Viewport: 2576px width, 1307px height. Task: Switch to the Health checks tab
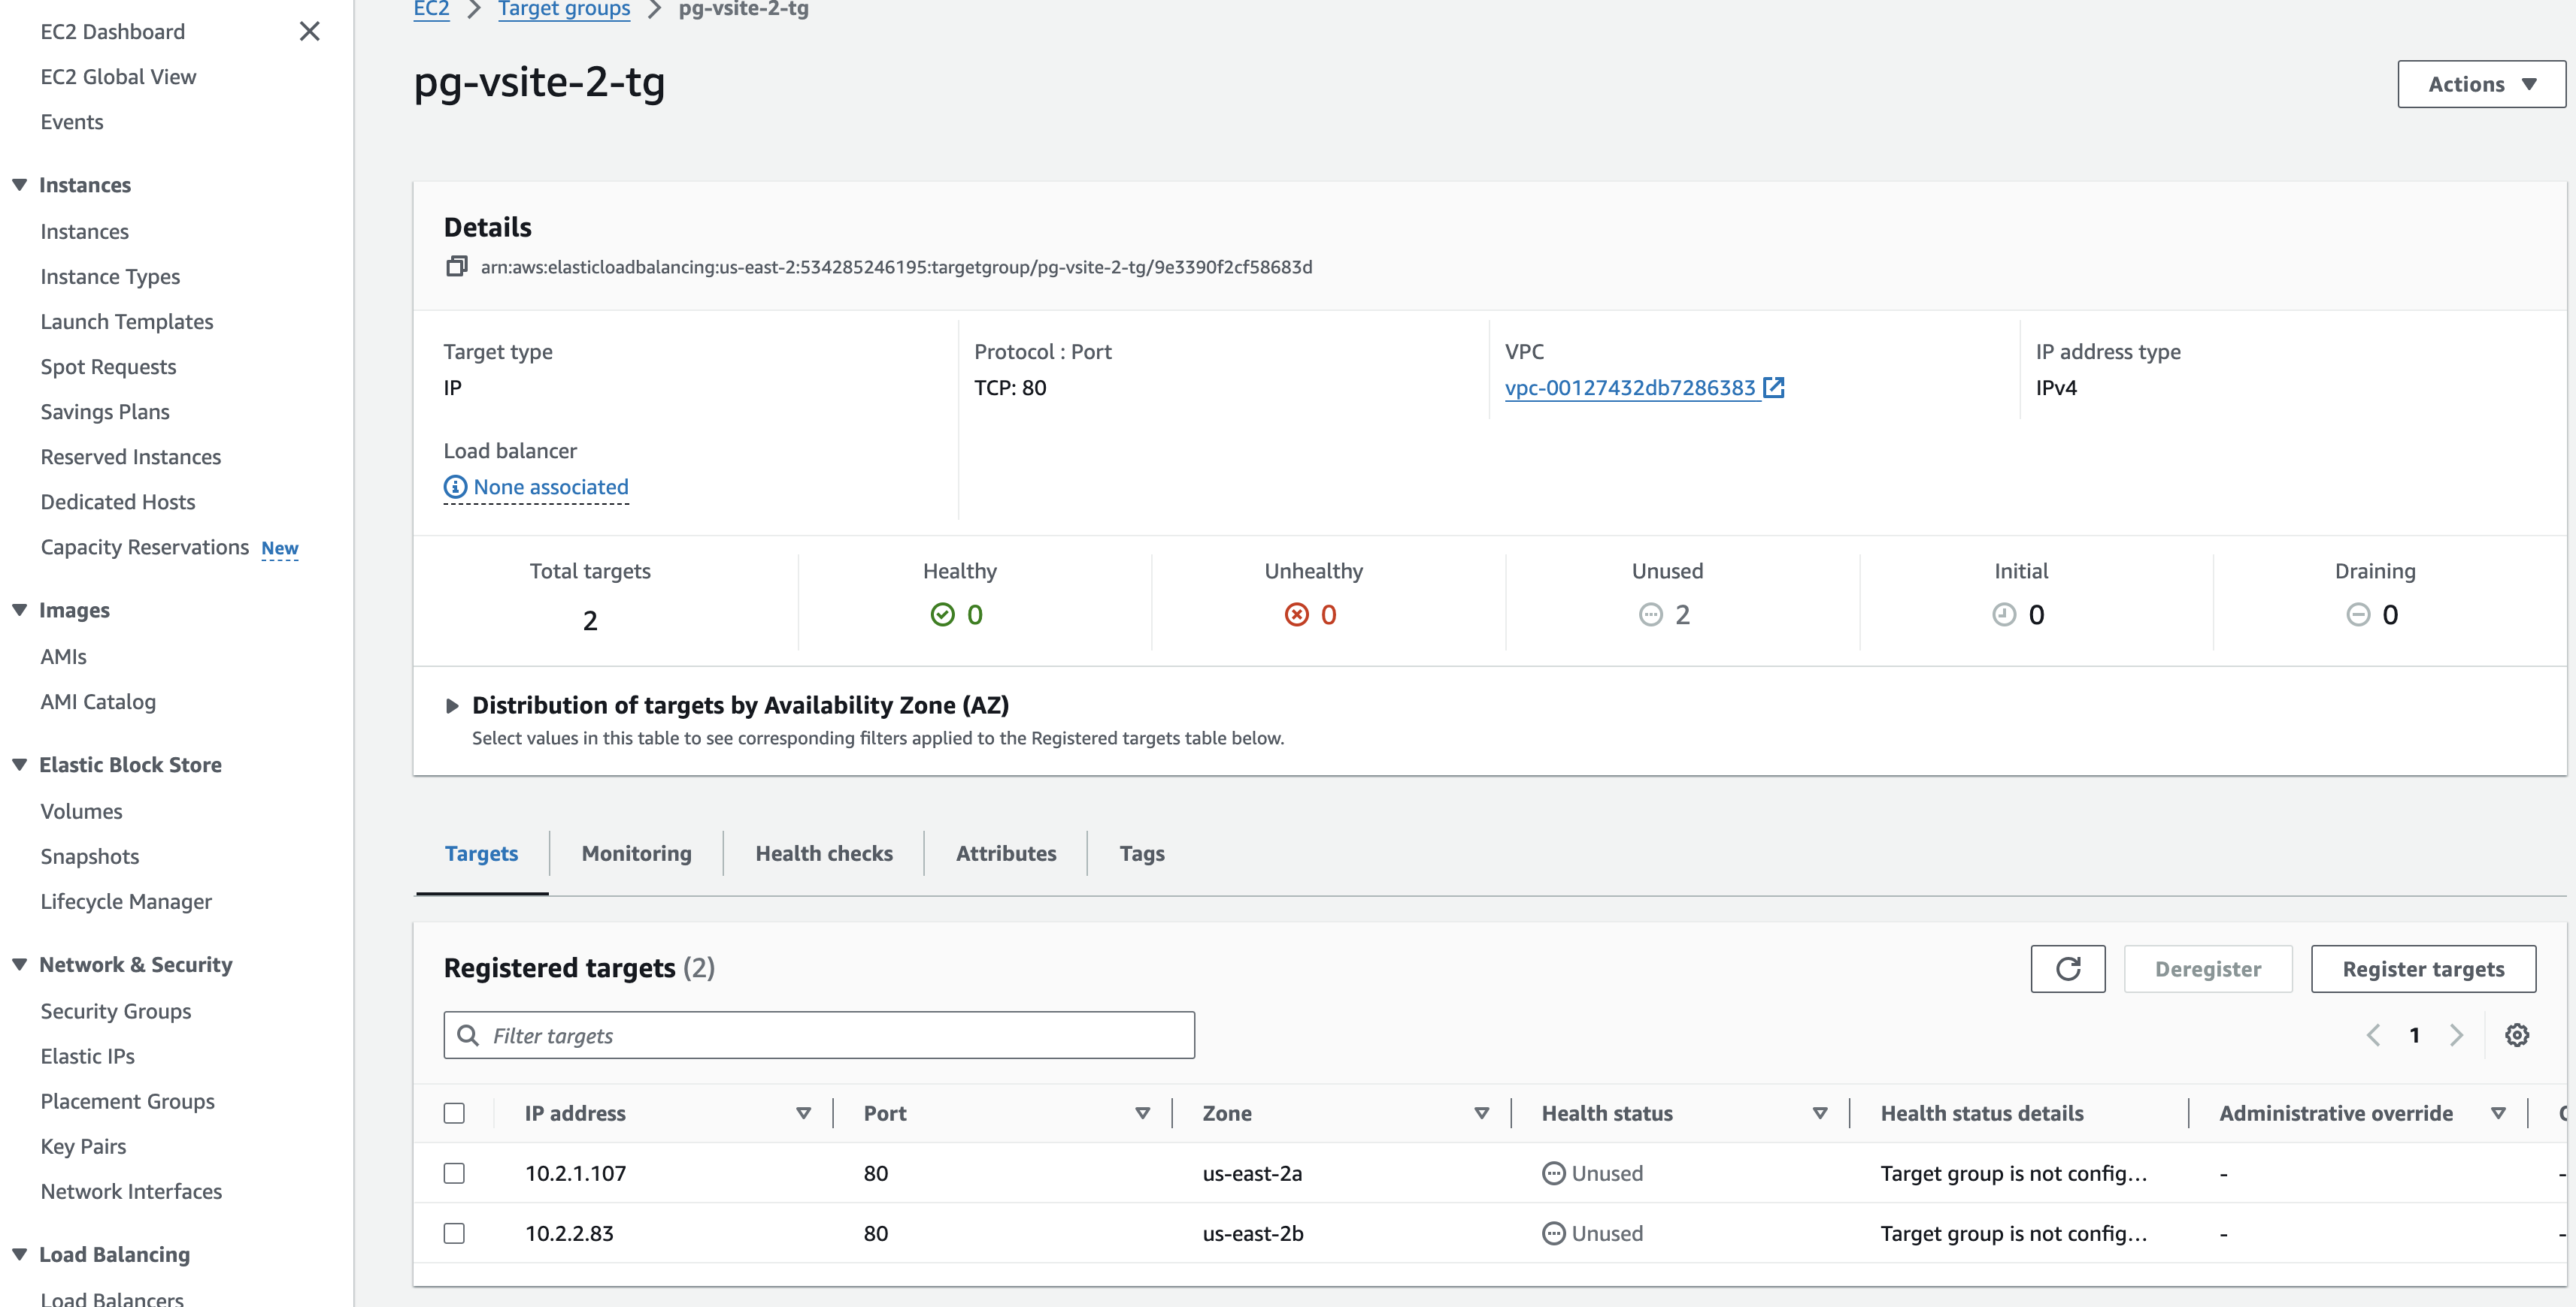pyautogui.click(x=824, y=853)
